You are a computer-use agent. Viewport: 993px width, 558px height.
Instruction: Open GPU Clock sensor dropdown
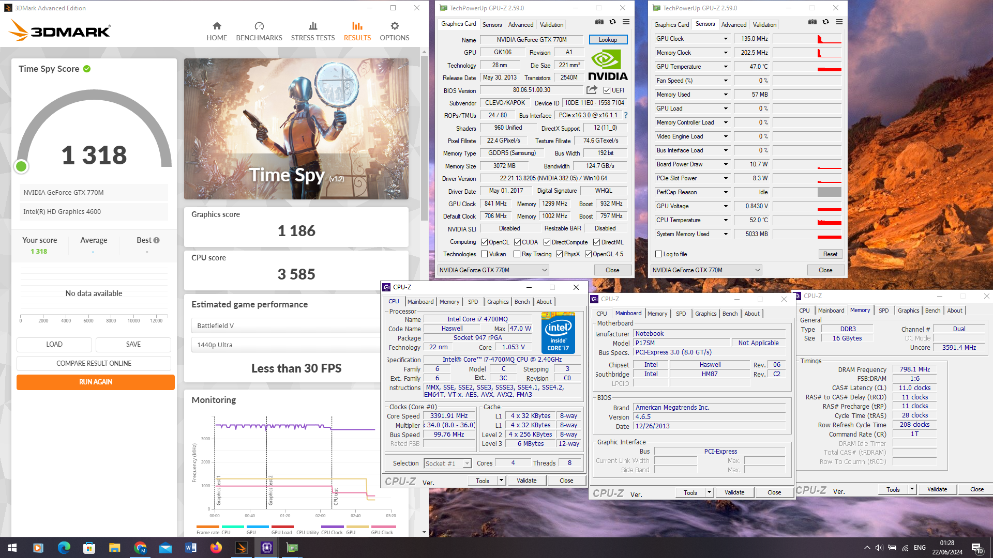pyautogui.click(x=726, y=39)
